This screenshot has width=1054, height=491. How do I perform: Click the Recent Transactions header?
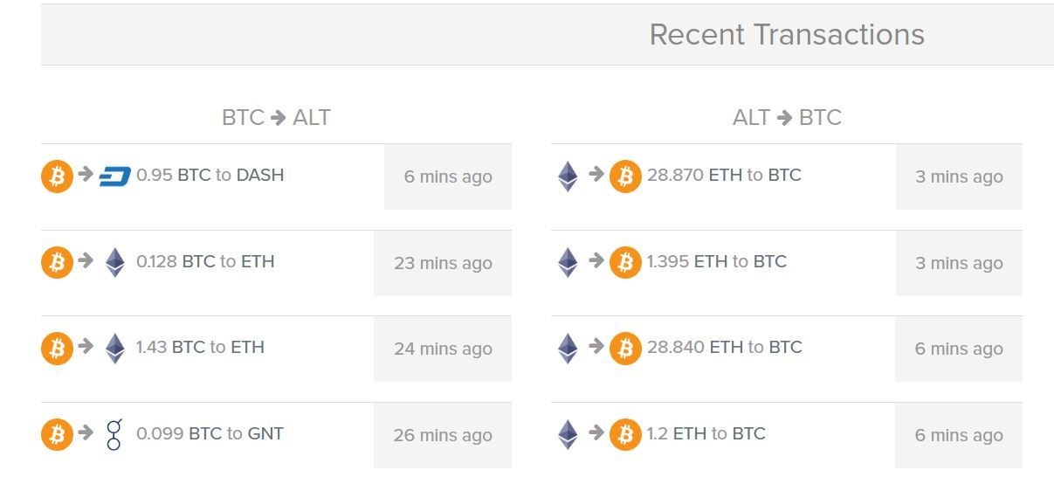tap(787, 35)
